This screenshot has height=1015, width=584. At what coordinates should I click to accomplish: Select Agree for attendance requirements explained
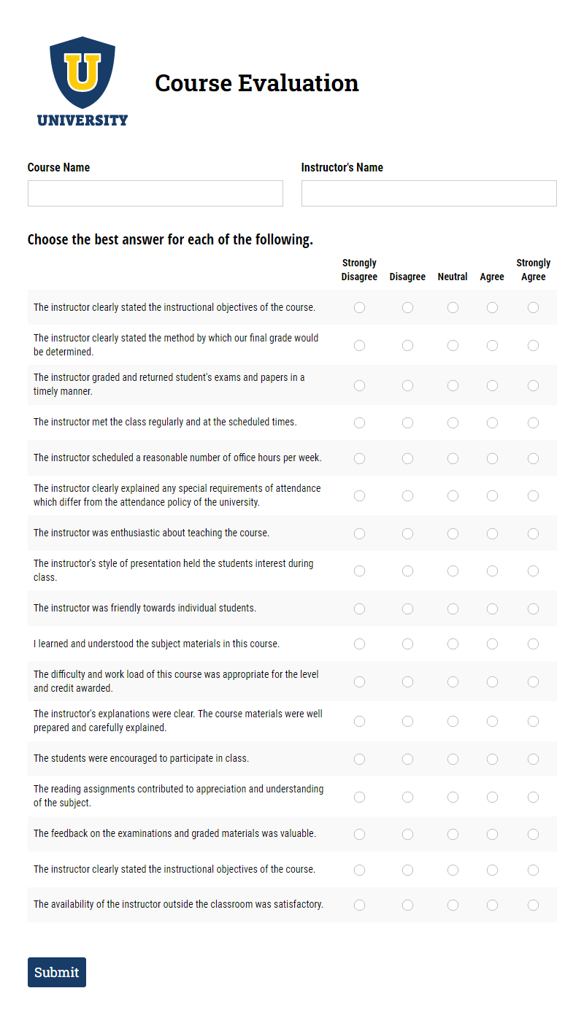click(x=492, y=495)
